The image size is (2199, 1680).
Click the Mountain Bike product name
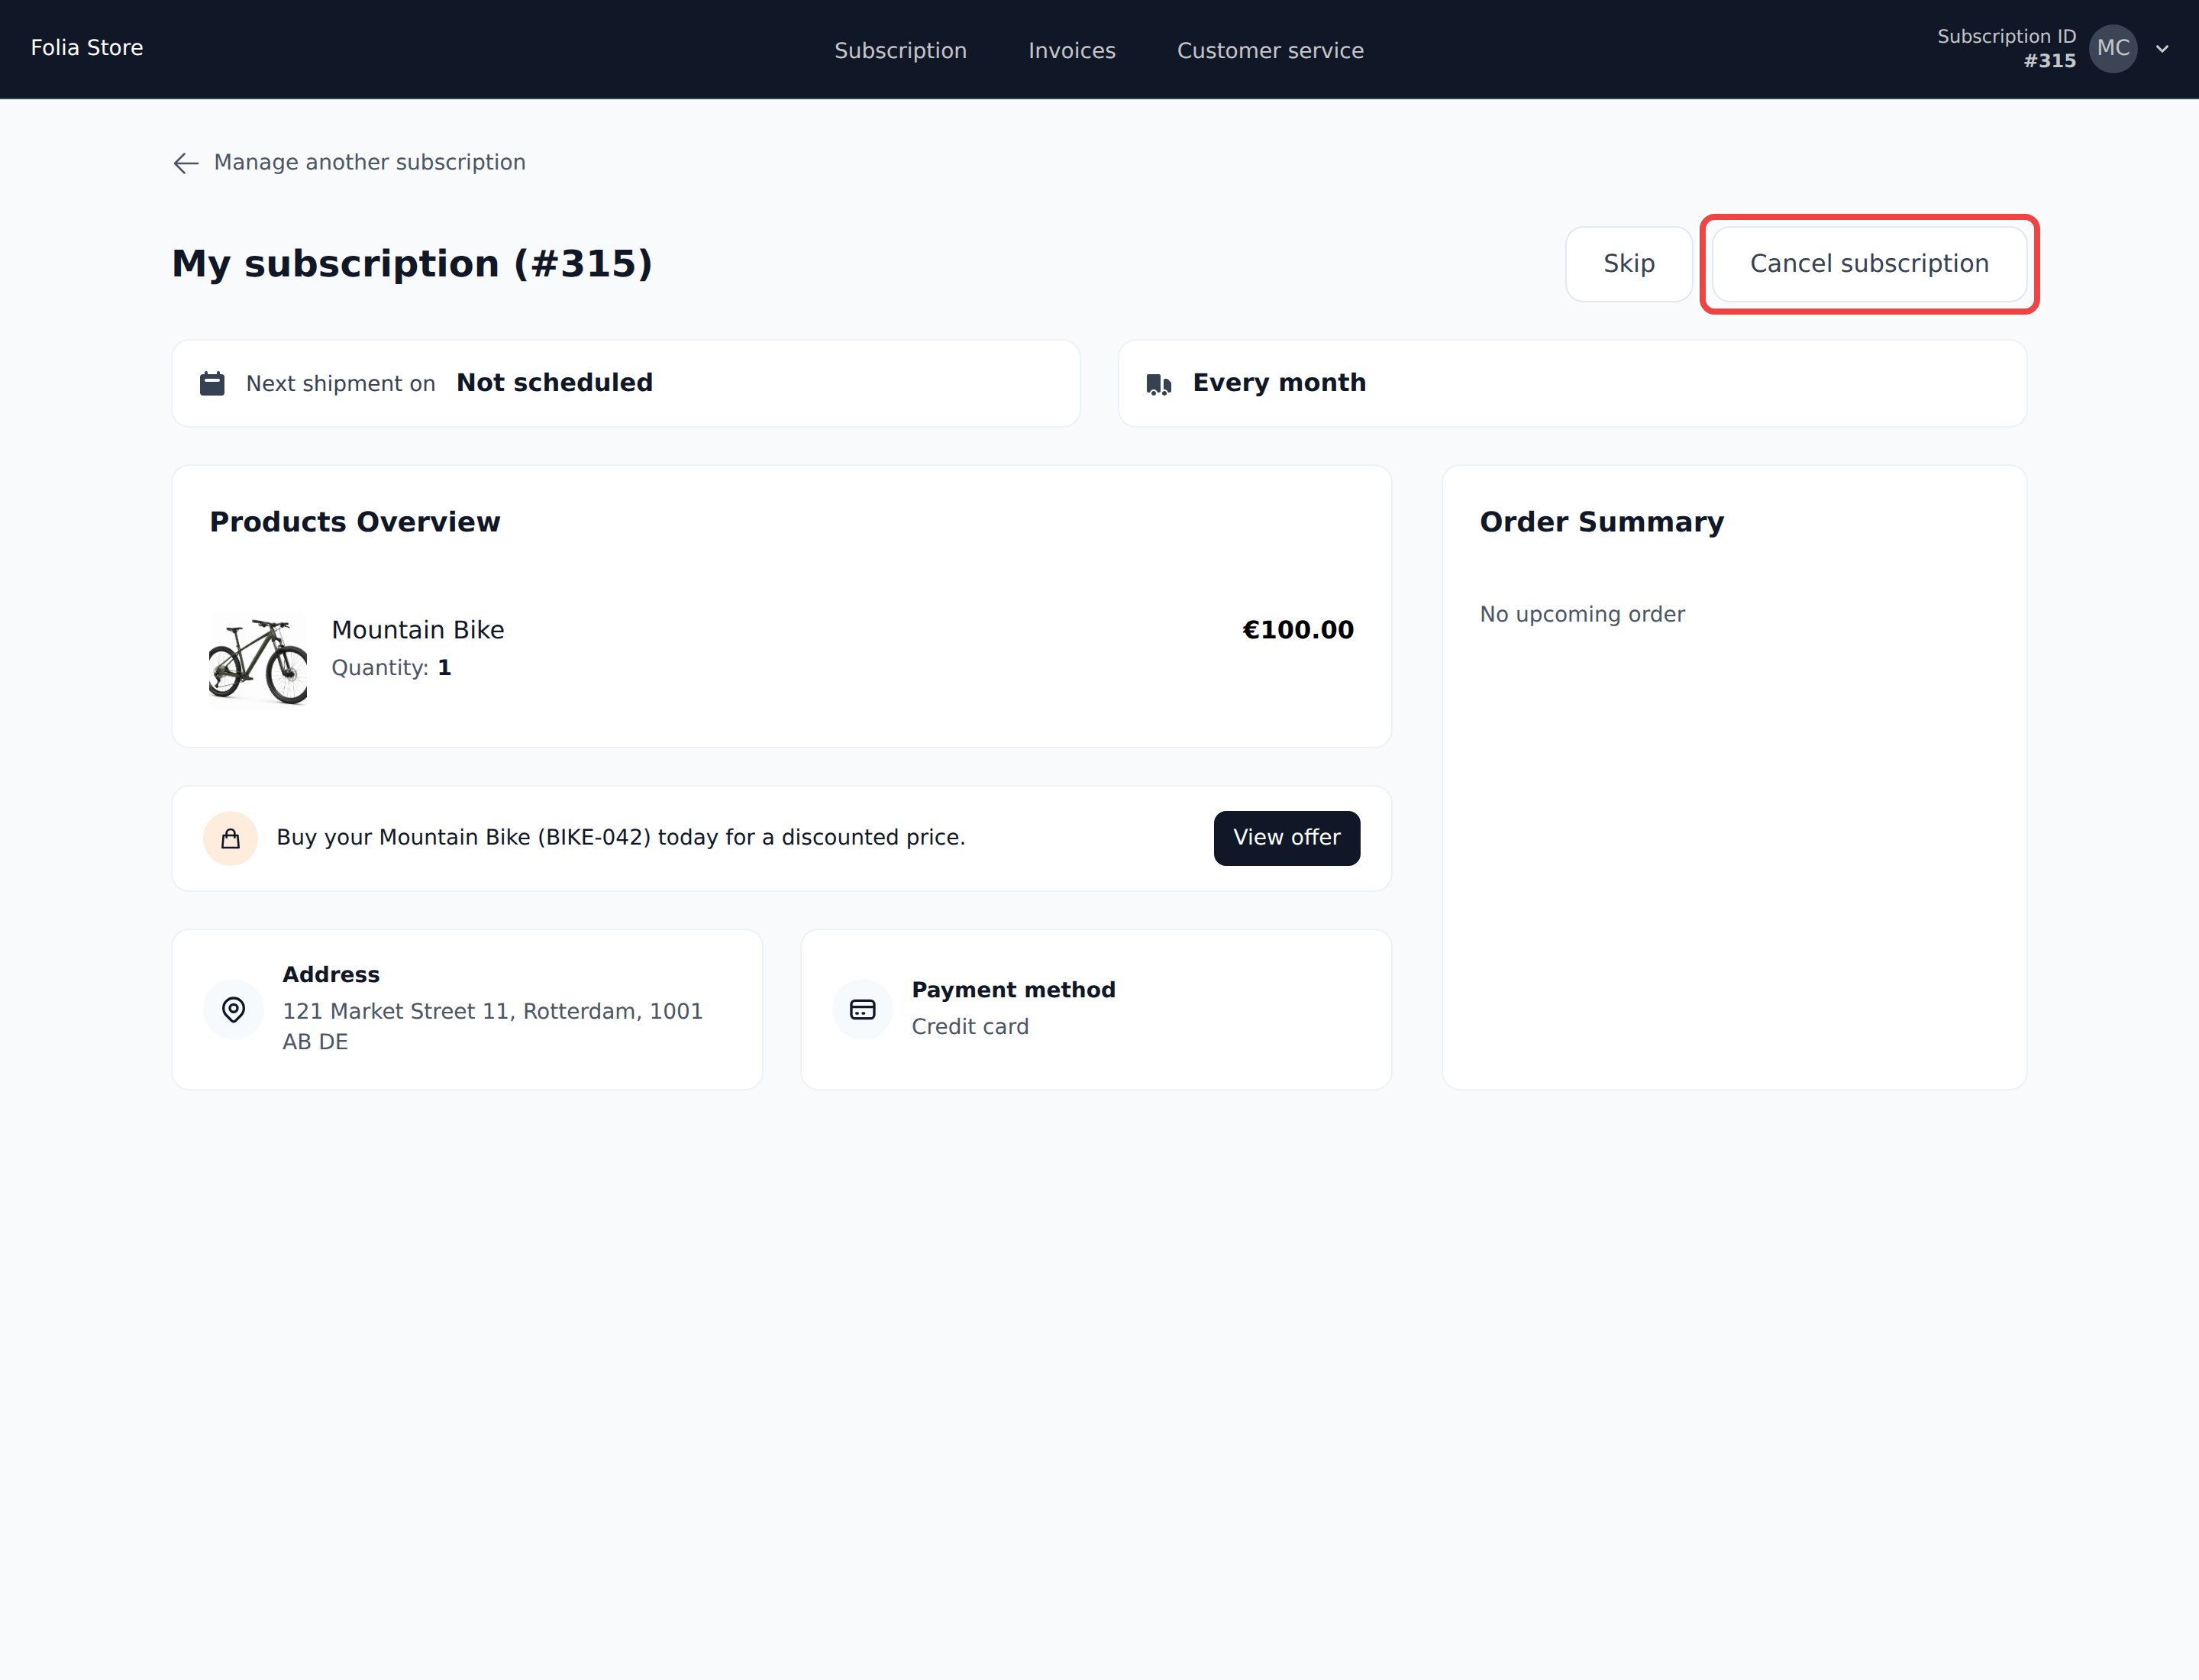click(418, 630)
